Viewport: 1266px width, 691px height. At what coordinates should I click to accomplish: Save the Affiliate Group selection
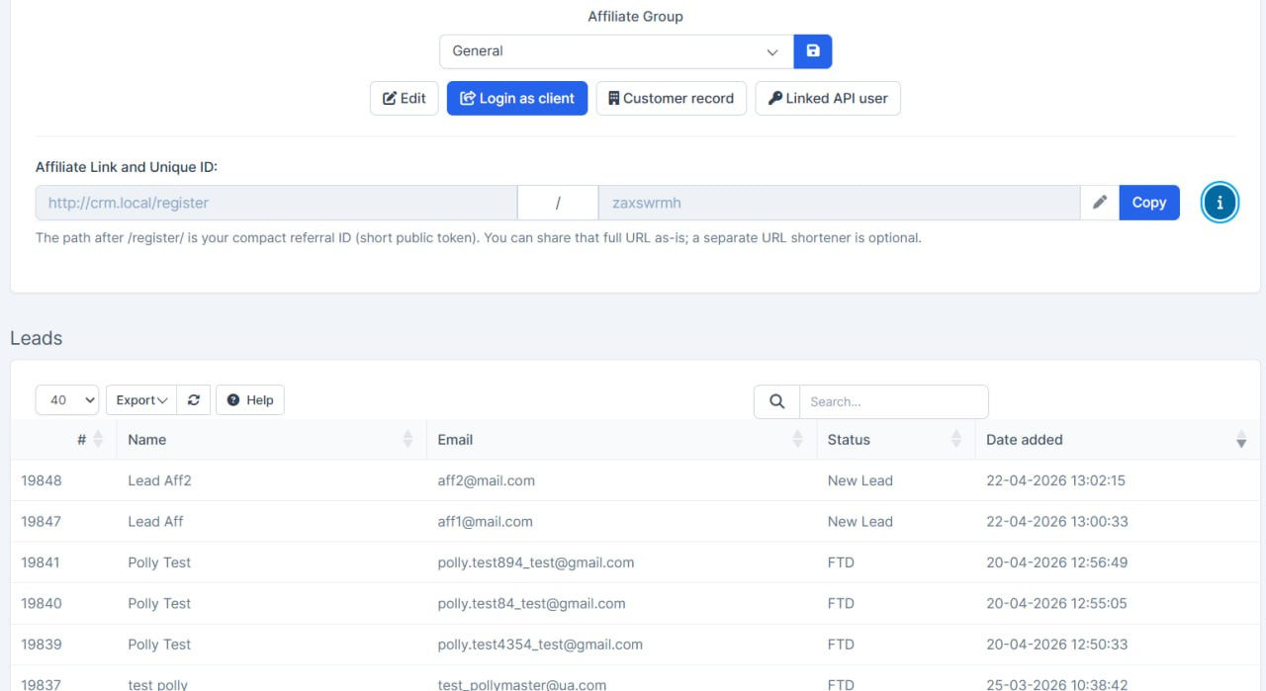tap(812, 51)
